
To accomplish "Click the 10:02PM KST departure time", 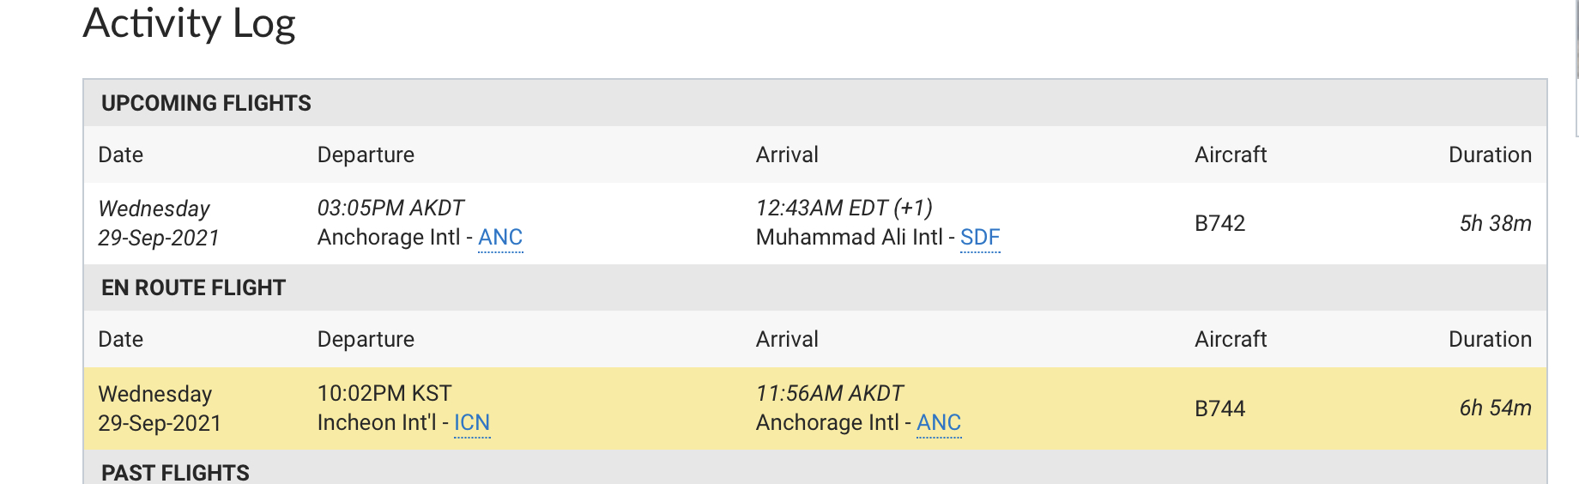I will coord(384,393).
